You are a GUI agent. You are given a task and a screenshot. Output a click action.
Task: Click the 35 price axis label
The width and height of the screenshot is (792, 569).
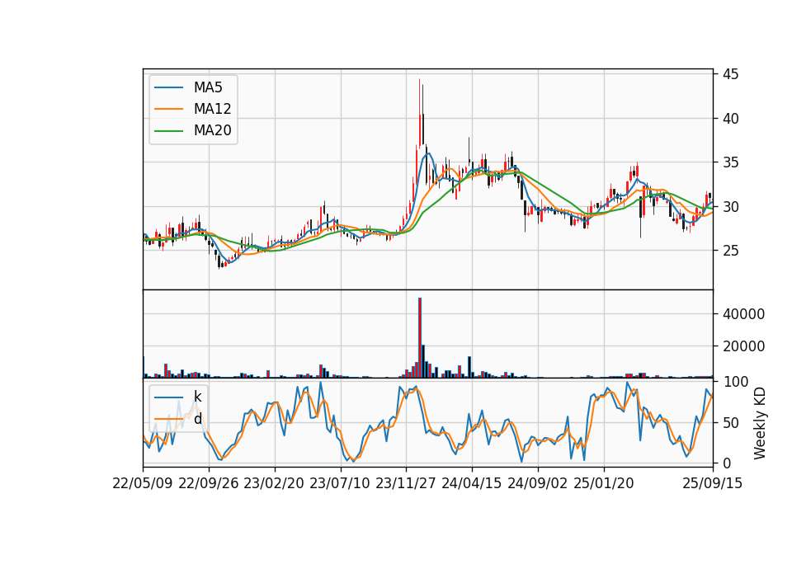(x=730, y=162)
